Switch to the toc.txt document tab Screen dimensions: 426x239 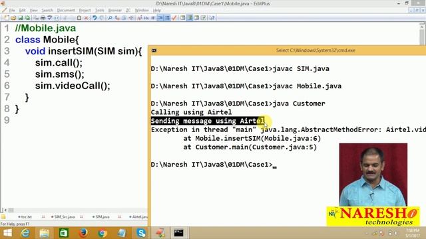pos(26,217)
